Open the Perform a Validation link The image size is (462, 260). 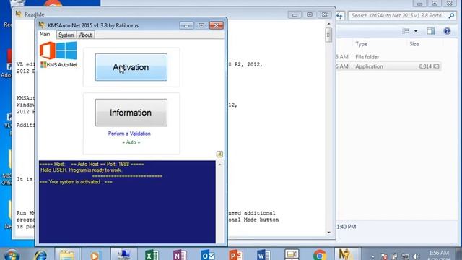pos(129,134)
